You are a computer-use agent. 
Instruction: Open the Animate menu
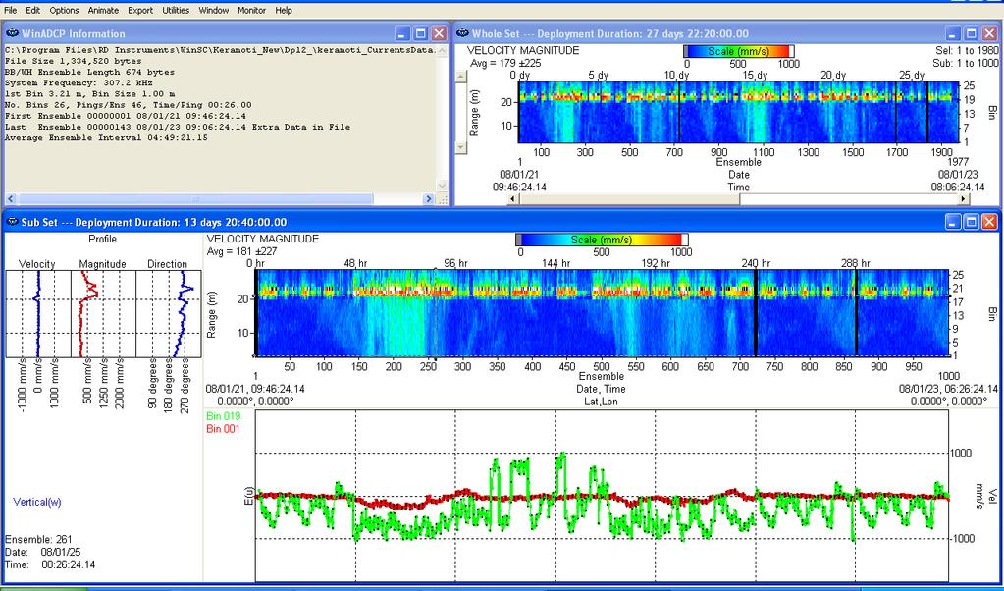(103, 10)
